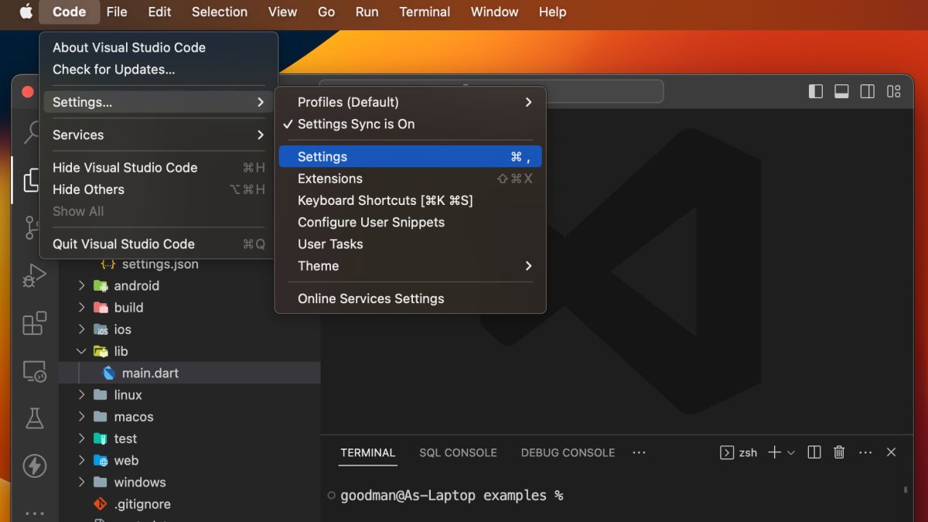Open main.dart file

pyautogui.click(x=189, y=373)
